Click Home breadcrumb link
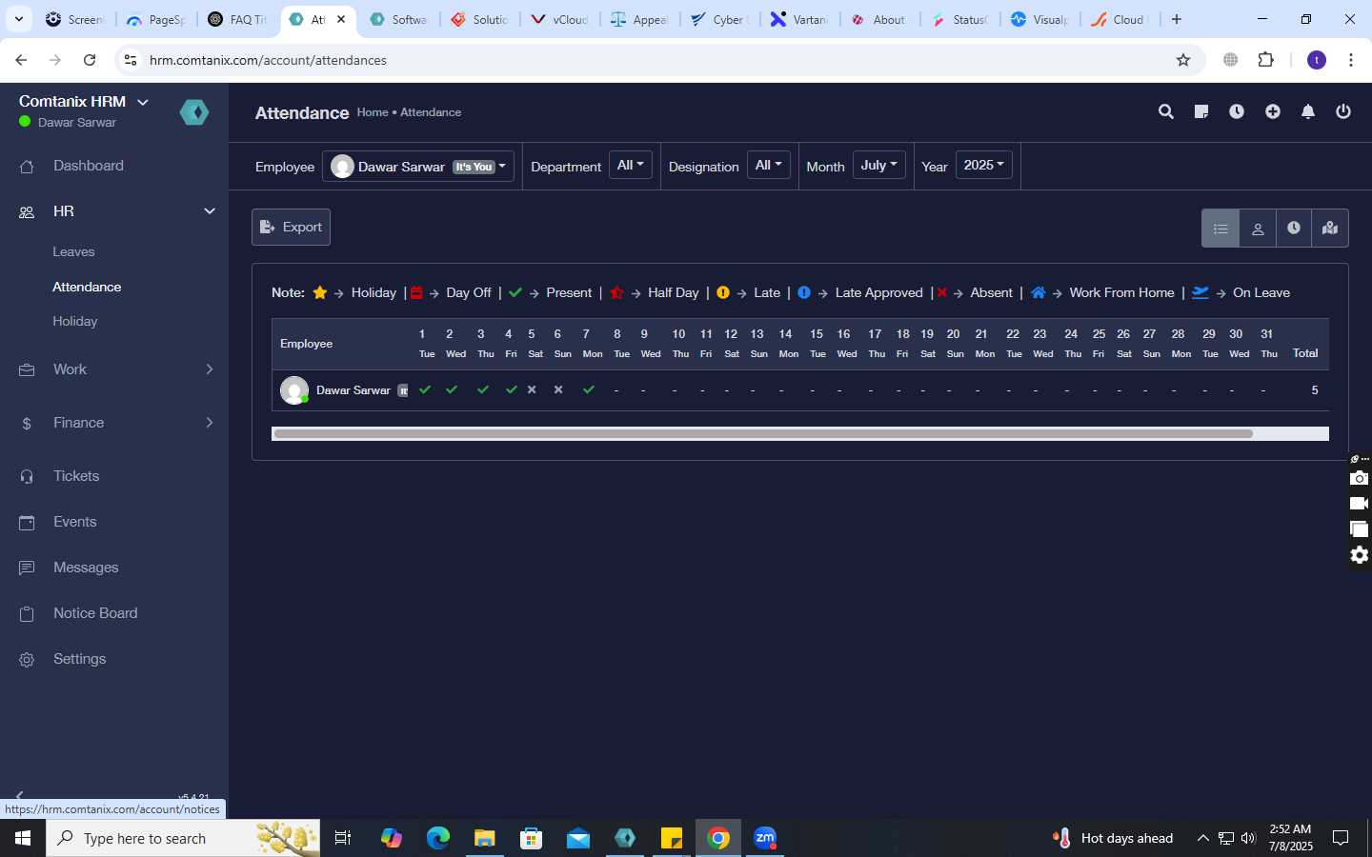This screenshot has width=1372, height=857. [x=373, y=112]
